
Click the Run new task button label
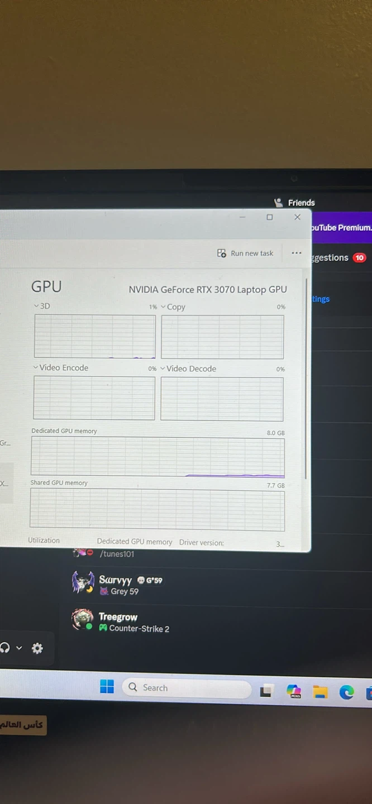pyautogui.click(x=252, y=253)
